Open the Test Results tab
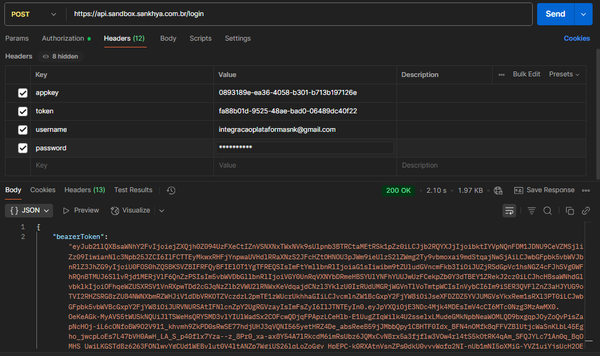 133,190
